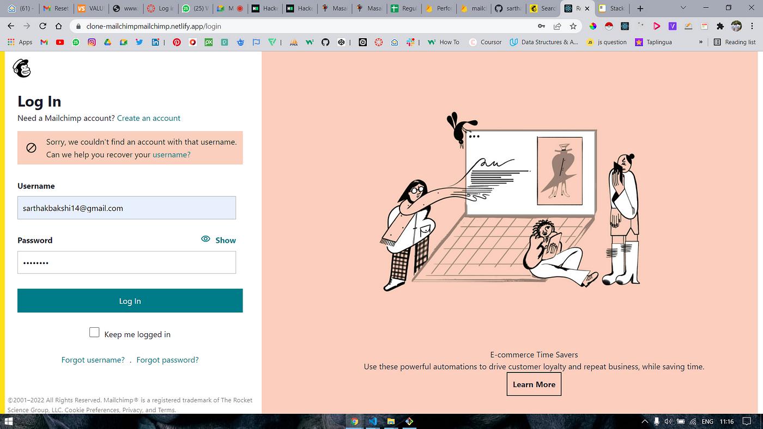This screenshot has width=763, height=429.
Task: Open the Extensions puzzle piece menu
Action: 720,26
